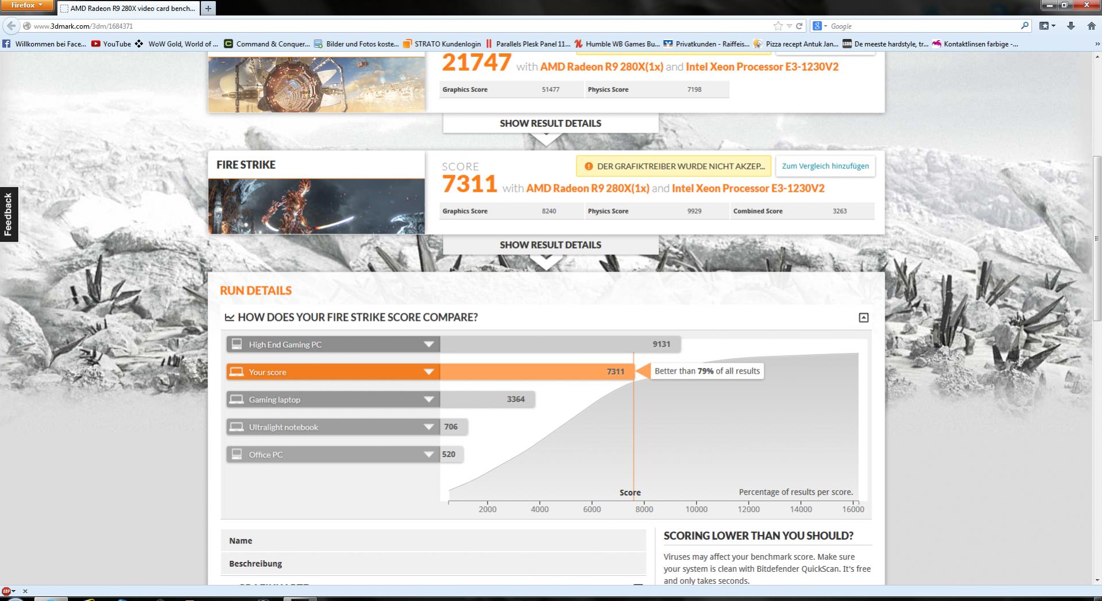Click the Physics Score value 7198
The height and width of the screenshot is (601, 1102).
(694, 90)
